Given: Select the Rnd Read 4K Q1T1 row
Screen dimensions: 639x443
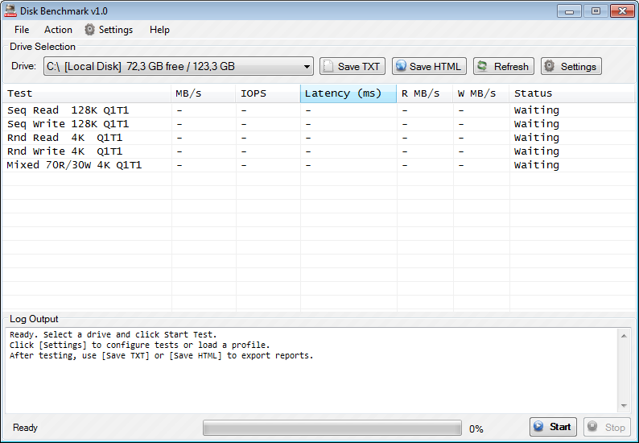Looking at the screenshot, I should click(319, 138).
